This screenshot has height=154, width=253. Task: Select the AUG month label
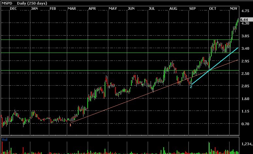pos(173,9)
